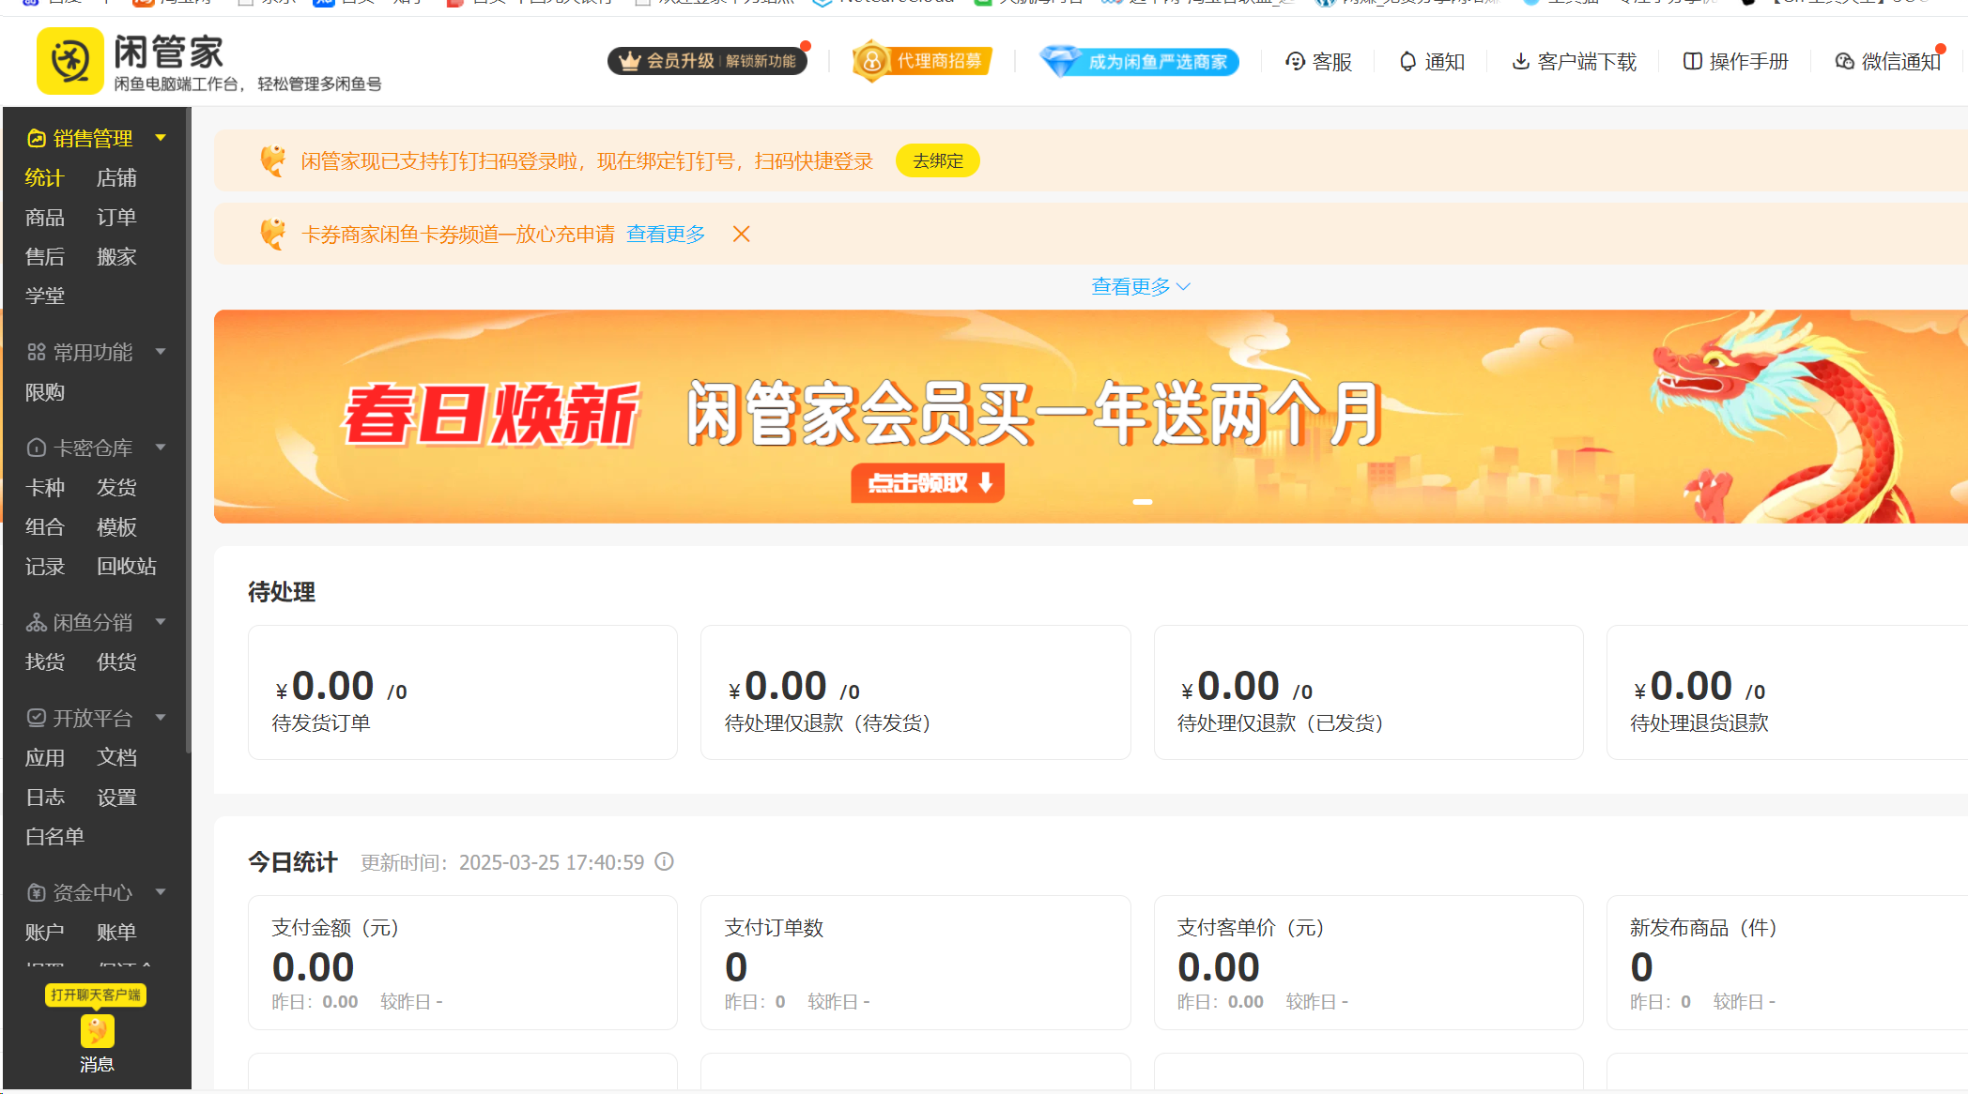Open 卡种 in the sidebar
Viewport: 1968px width, 1094px height.
point(45,488)
